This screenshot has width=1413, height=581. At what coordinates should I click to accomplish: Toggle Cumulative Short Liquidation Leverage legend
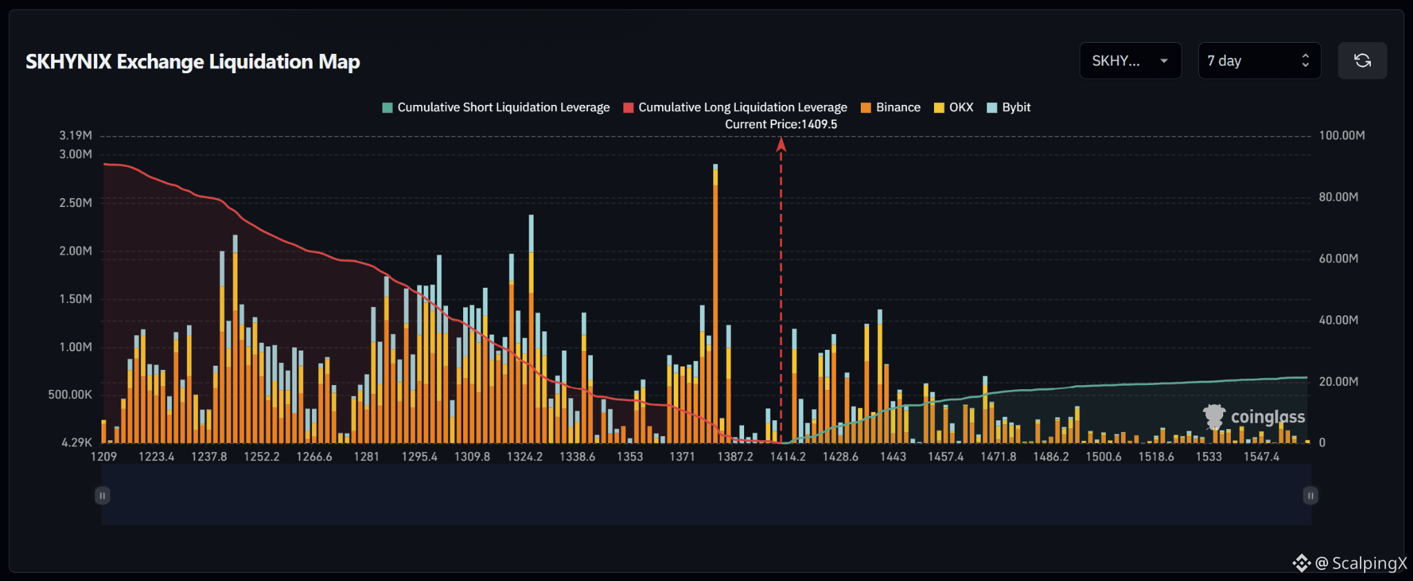496,108
